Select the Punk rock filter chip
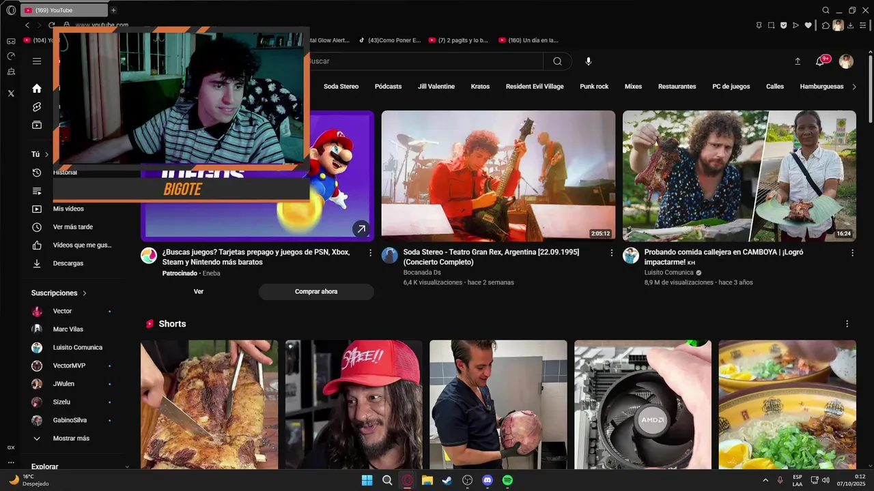The height and width of the screenshot is (491, 874). [594, 87]
